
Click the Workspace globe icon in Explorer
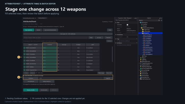click(141, 23)
